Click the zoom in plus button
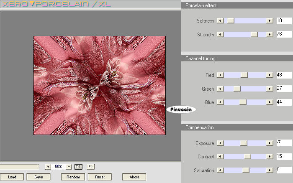Viewport: 293px width, 183px height. coord(48,167)
